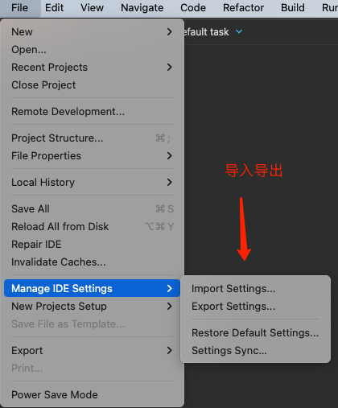The image size is (338, 408).
Task: Open the Navigate menu
Action: tap(142, 8)
